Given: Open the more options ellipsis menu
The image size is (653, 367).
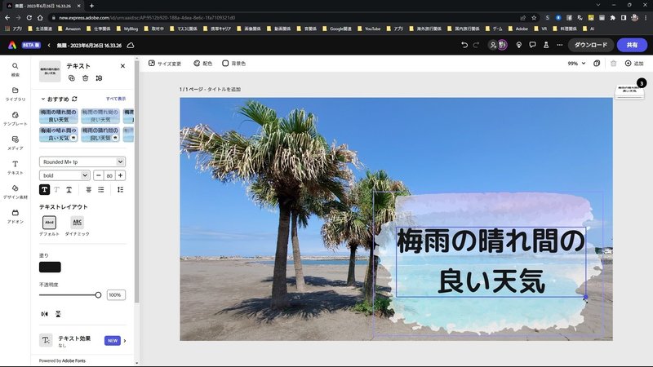Looking at the screenshot, I should pyautogui.click(x=559, y=45).
